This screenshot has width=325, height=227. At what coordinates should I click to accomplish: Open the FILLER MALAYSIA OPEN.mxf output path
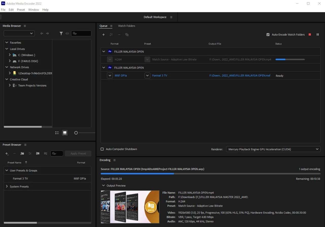coord(240,76)
